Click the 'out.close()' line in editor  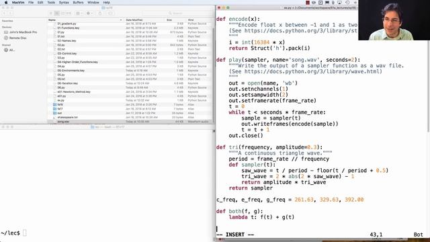pyautogui.click(x=246, y=136)
